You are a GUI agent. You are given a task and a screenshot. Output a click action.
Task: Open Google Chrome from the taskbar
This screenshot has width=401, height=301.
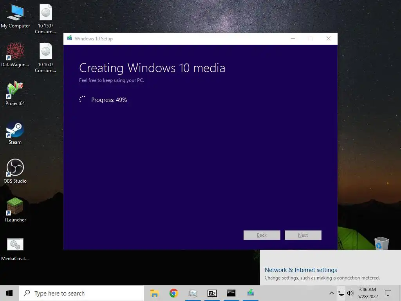pos(173,293)
